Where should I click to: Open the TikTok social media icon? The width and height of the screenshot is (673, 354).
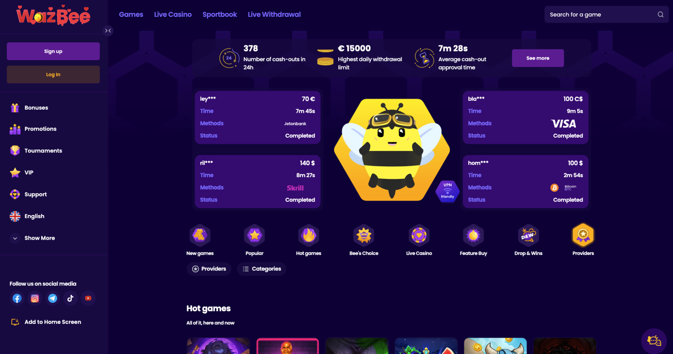tap(70, 298)
